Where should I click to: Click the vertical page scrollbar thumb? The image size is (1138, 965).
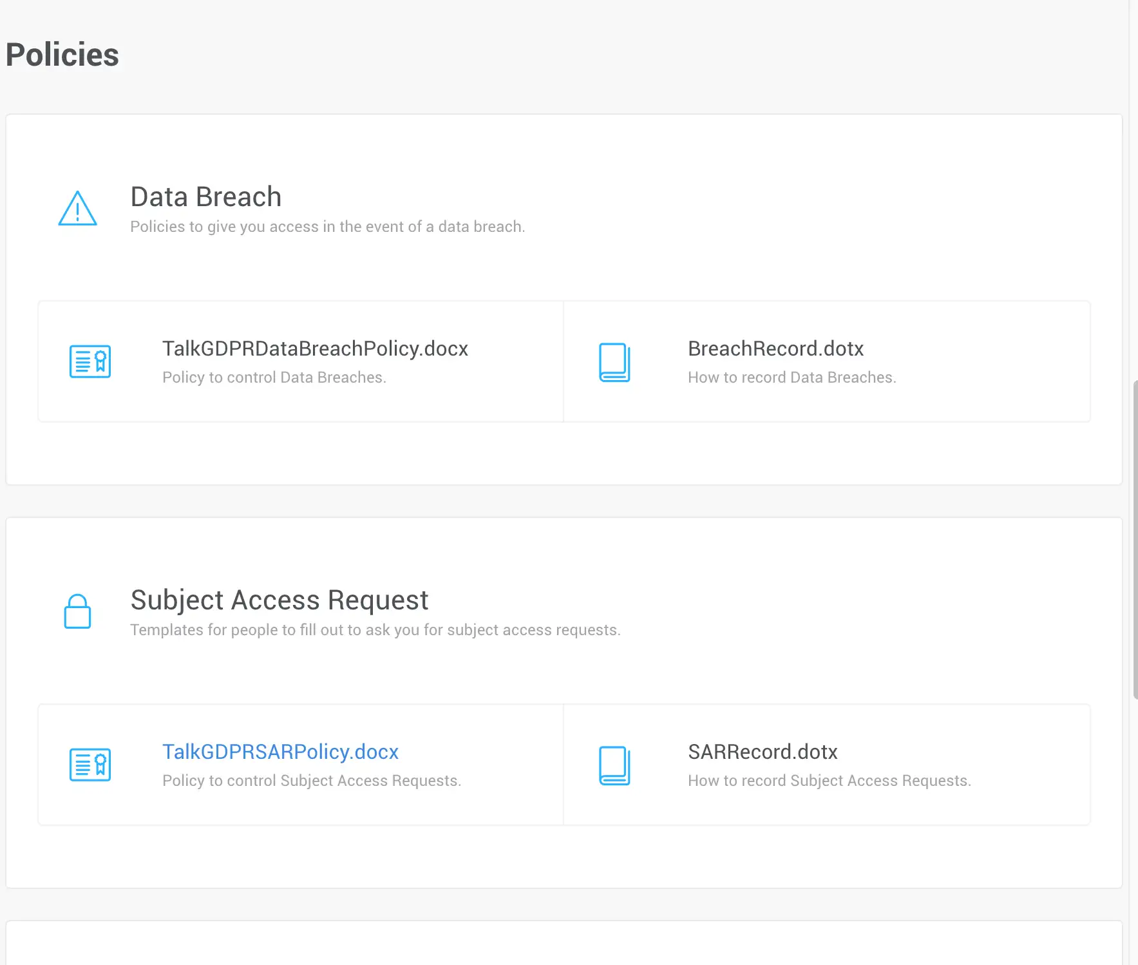pos(1135,540)
